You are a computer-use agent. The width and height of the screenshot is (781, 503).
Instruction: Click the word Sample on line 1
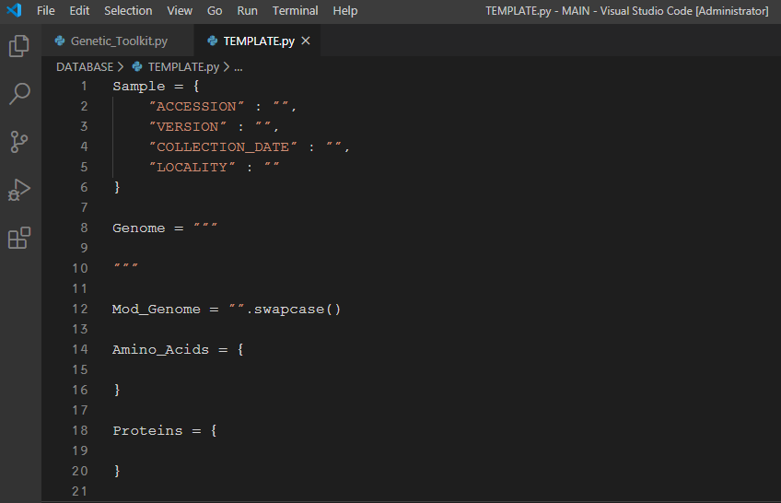(x=138, y=87)
